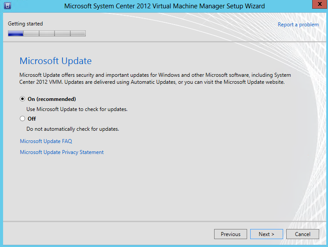Open Microsoft Update Privacy Statement link

pos(62,152)
